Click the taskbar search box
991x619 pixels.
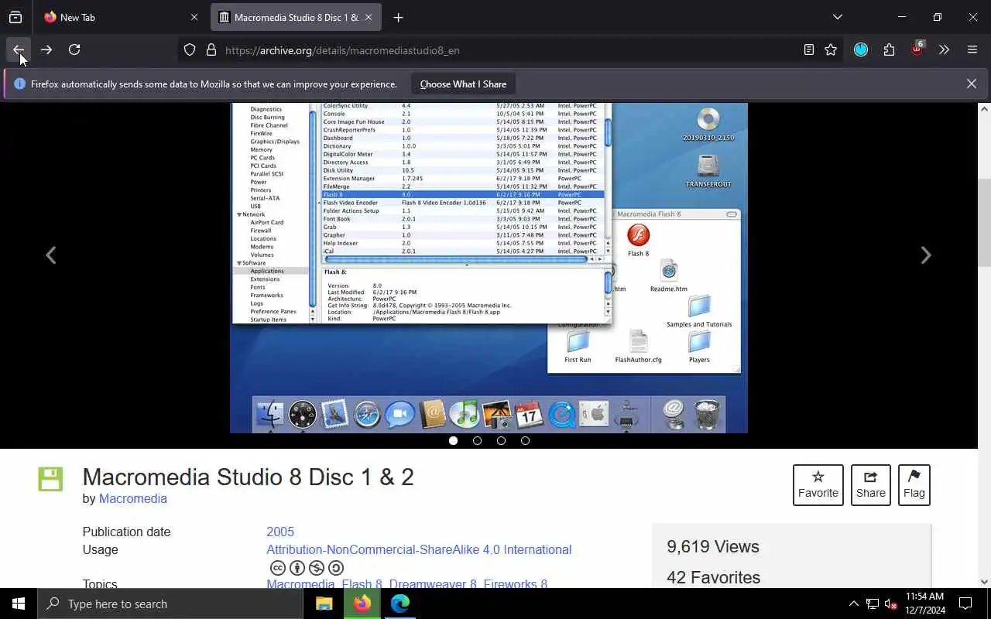pos(170,604)
